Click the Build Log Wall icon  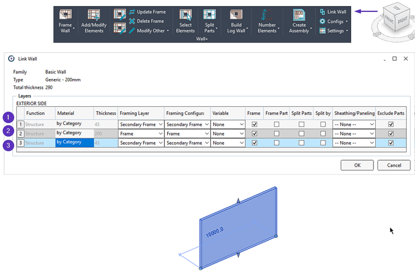(236, 15)
